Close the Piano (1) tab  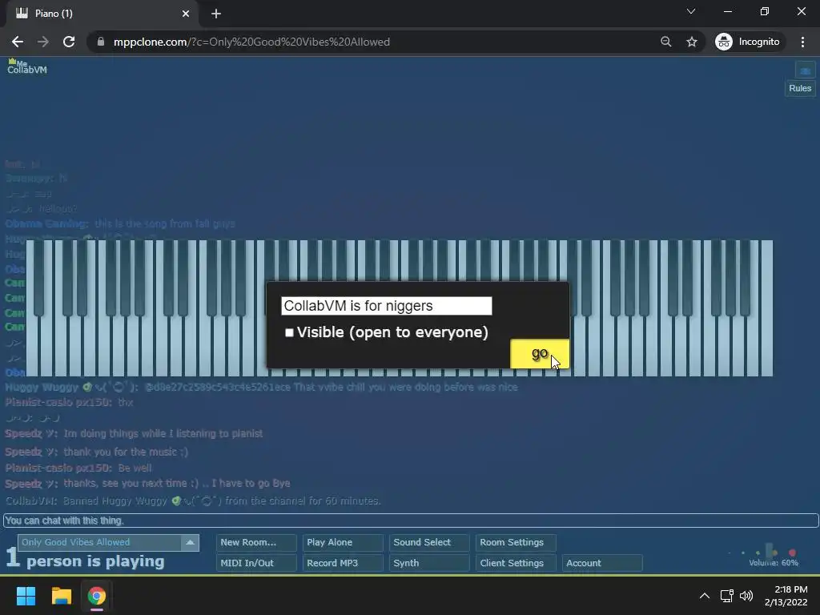(x=186, y=14)
